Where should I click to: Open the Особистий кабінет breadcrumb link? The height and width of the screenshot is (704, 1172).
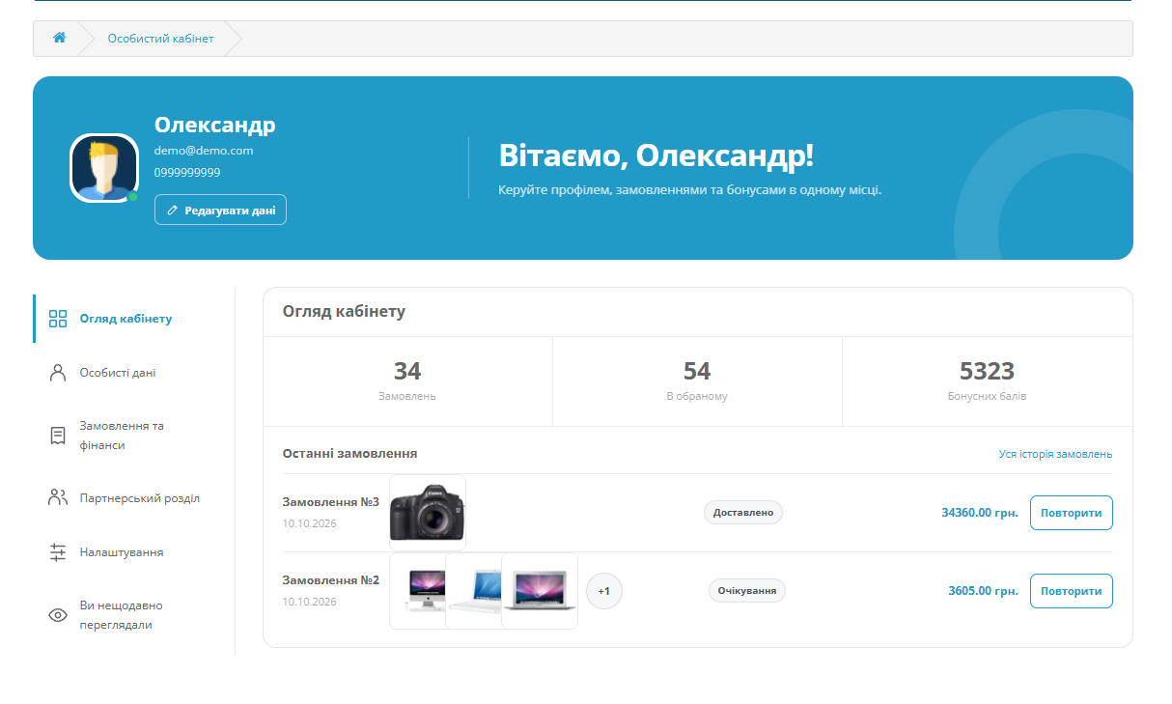161,39
